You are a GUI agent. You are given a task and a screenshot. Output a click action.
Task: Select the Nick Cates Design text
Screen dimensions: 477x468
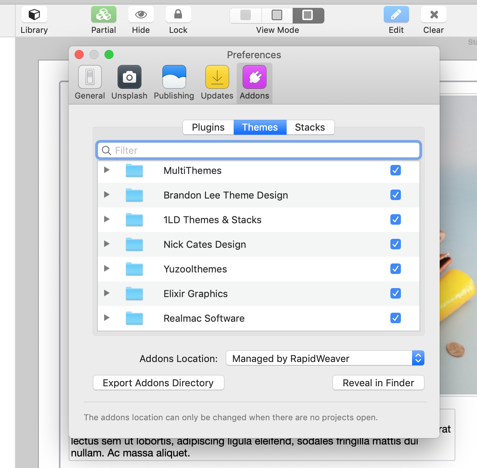coord(205,244)
